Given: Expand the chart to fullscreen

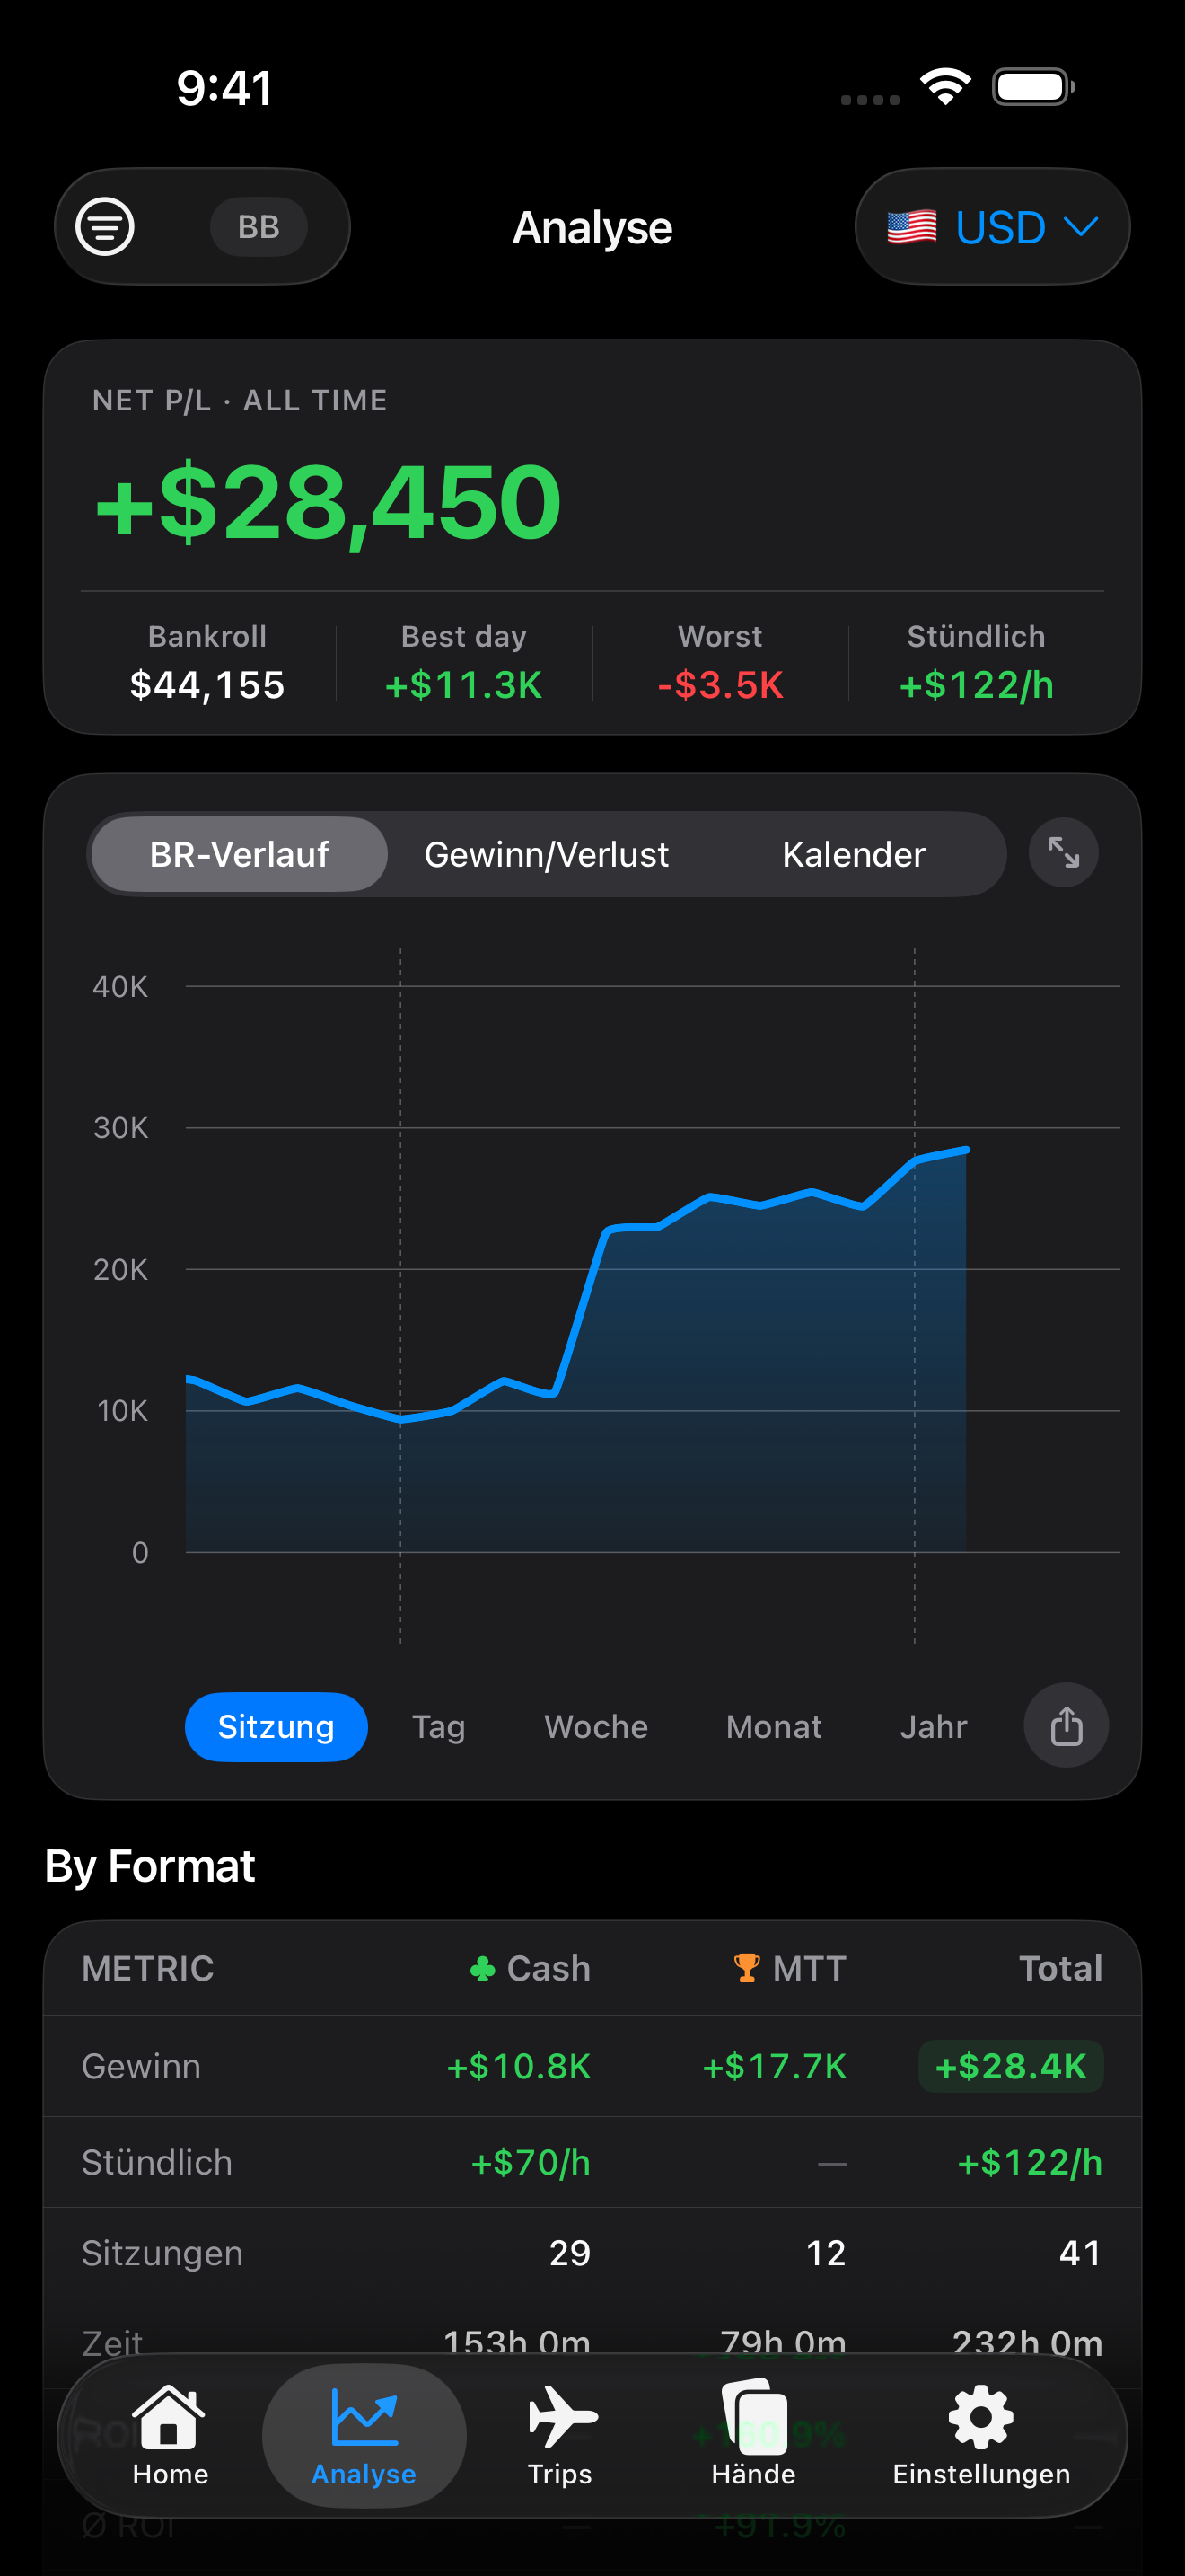Looking at the screenshot, I should pyautogui.click(x=1063, y=853).
